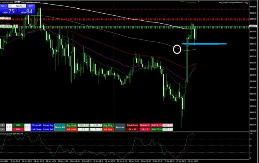The image size is (259, 163).
Task: Click the Delete All button
Action: 60,127
